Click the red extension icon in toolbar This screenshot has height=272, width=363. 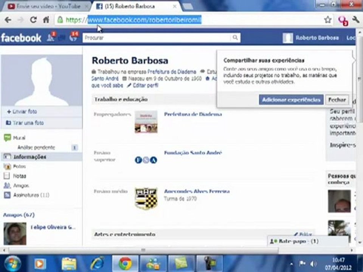343,20
